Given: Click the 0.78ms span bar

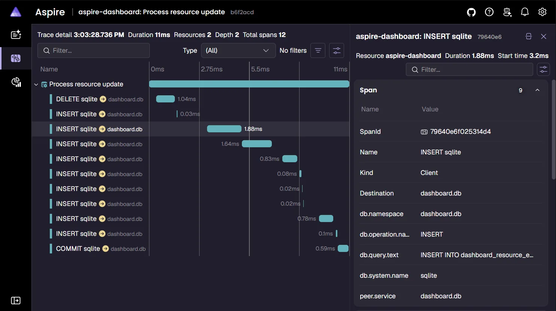Looking at the screenshot, I should 326,219.
